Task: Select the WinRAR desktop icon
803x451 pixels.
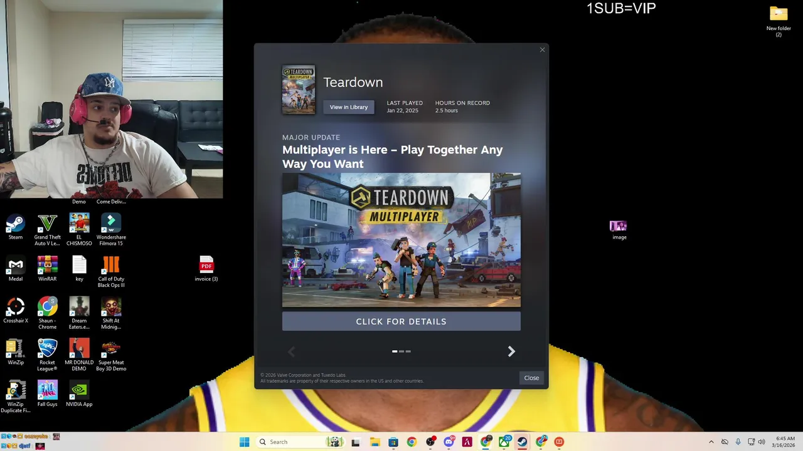Action: pyautogui.click(x=48, y=269)
